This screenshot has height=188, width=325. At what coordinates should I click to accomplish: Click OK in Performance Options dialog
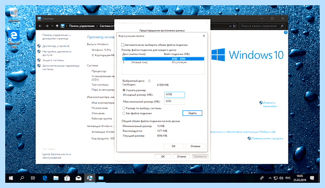(x=163, y=157)
